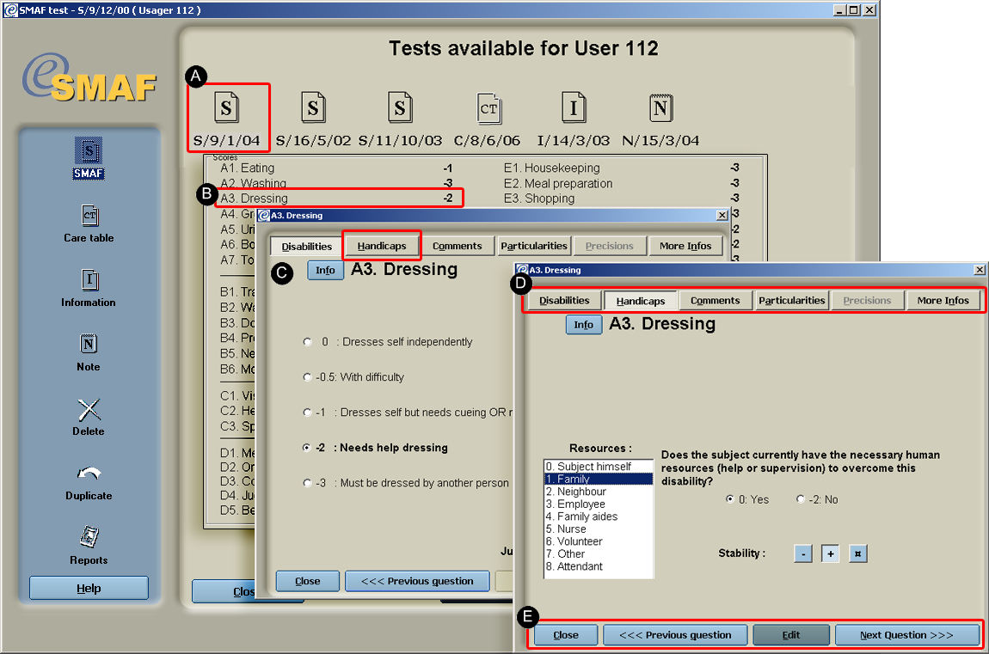Click Info button in front Dressing window
This screenshot has height=654, width=989.
(x=583, y=325)
